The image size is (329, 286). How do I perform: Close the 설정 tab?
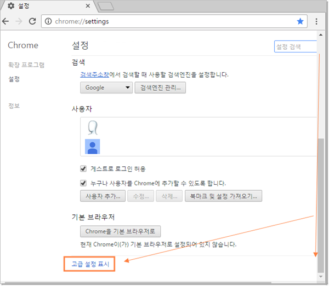(x=88, y=6)
